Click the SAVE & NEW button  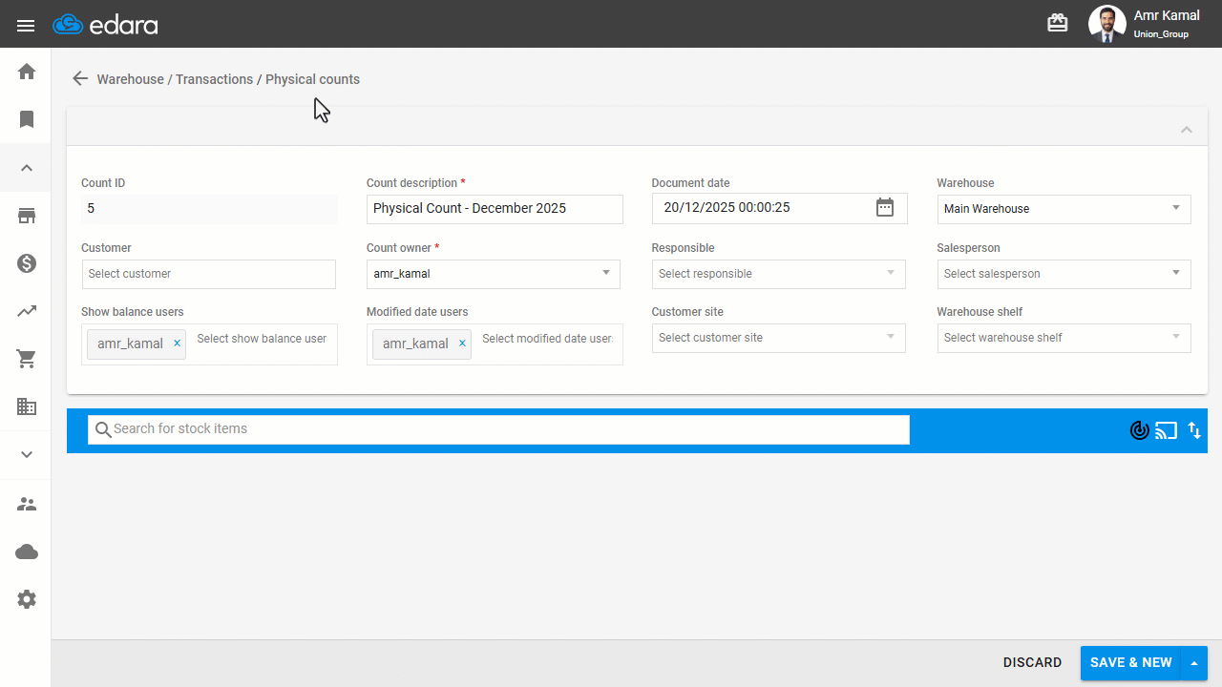pos(1130,663)
